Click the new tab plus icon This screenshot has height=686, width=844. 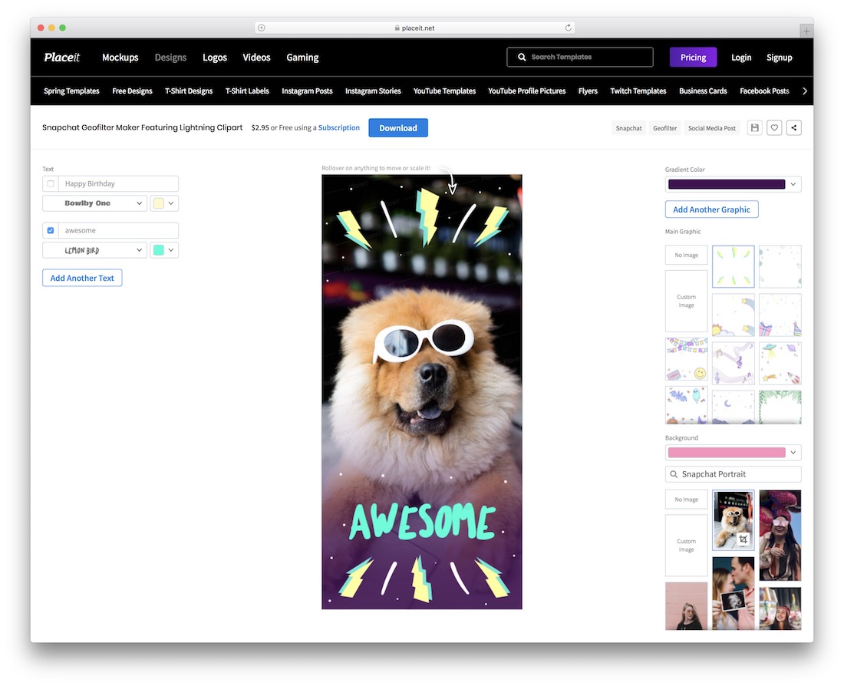pos(806,31)
